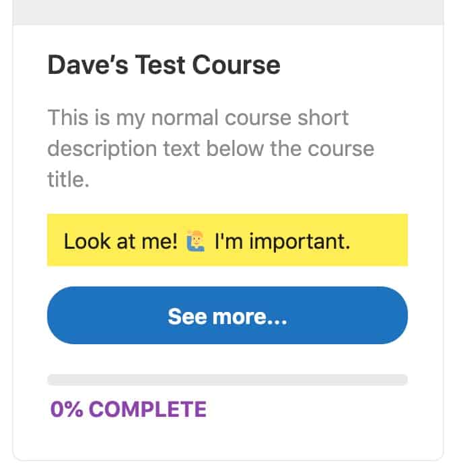455x476 pixels.
Task: Click the gray course image strip at top
Action: point(228,11)
